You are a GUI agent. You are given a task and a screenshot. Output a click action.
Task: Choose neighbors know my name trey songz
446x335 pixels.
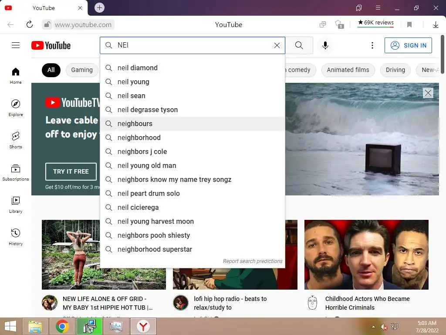tap(193, 179)
